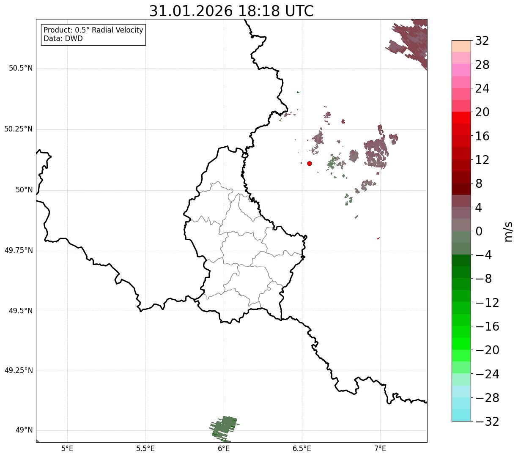The height and width of the screenshot is (457, 518).
Task: Click the 50.25°N latitude label
Action: [19, 129]
